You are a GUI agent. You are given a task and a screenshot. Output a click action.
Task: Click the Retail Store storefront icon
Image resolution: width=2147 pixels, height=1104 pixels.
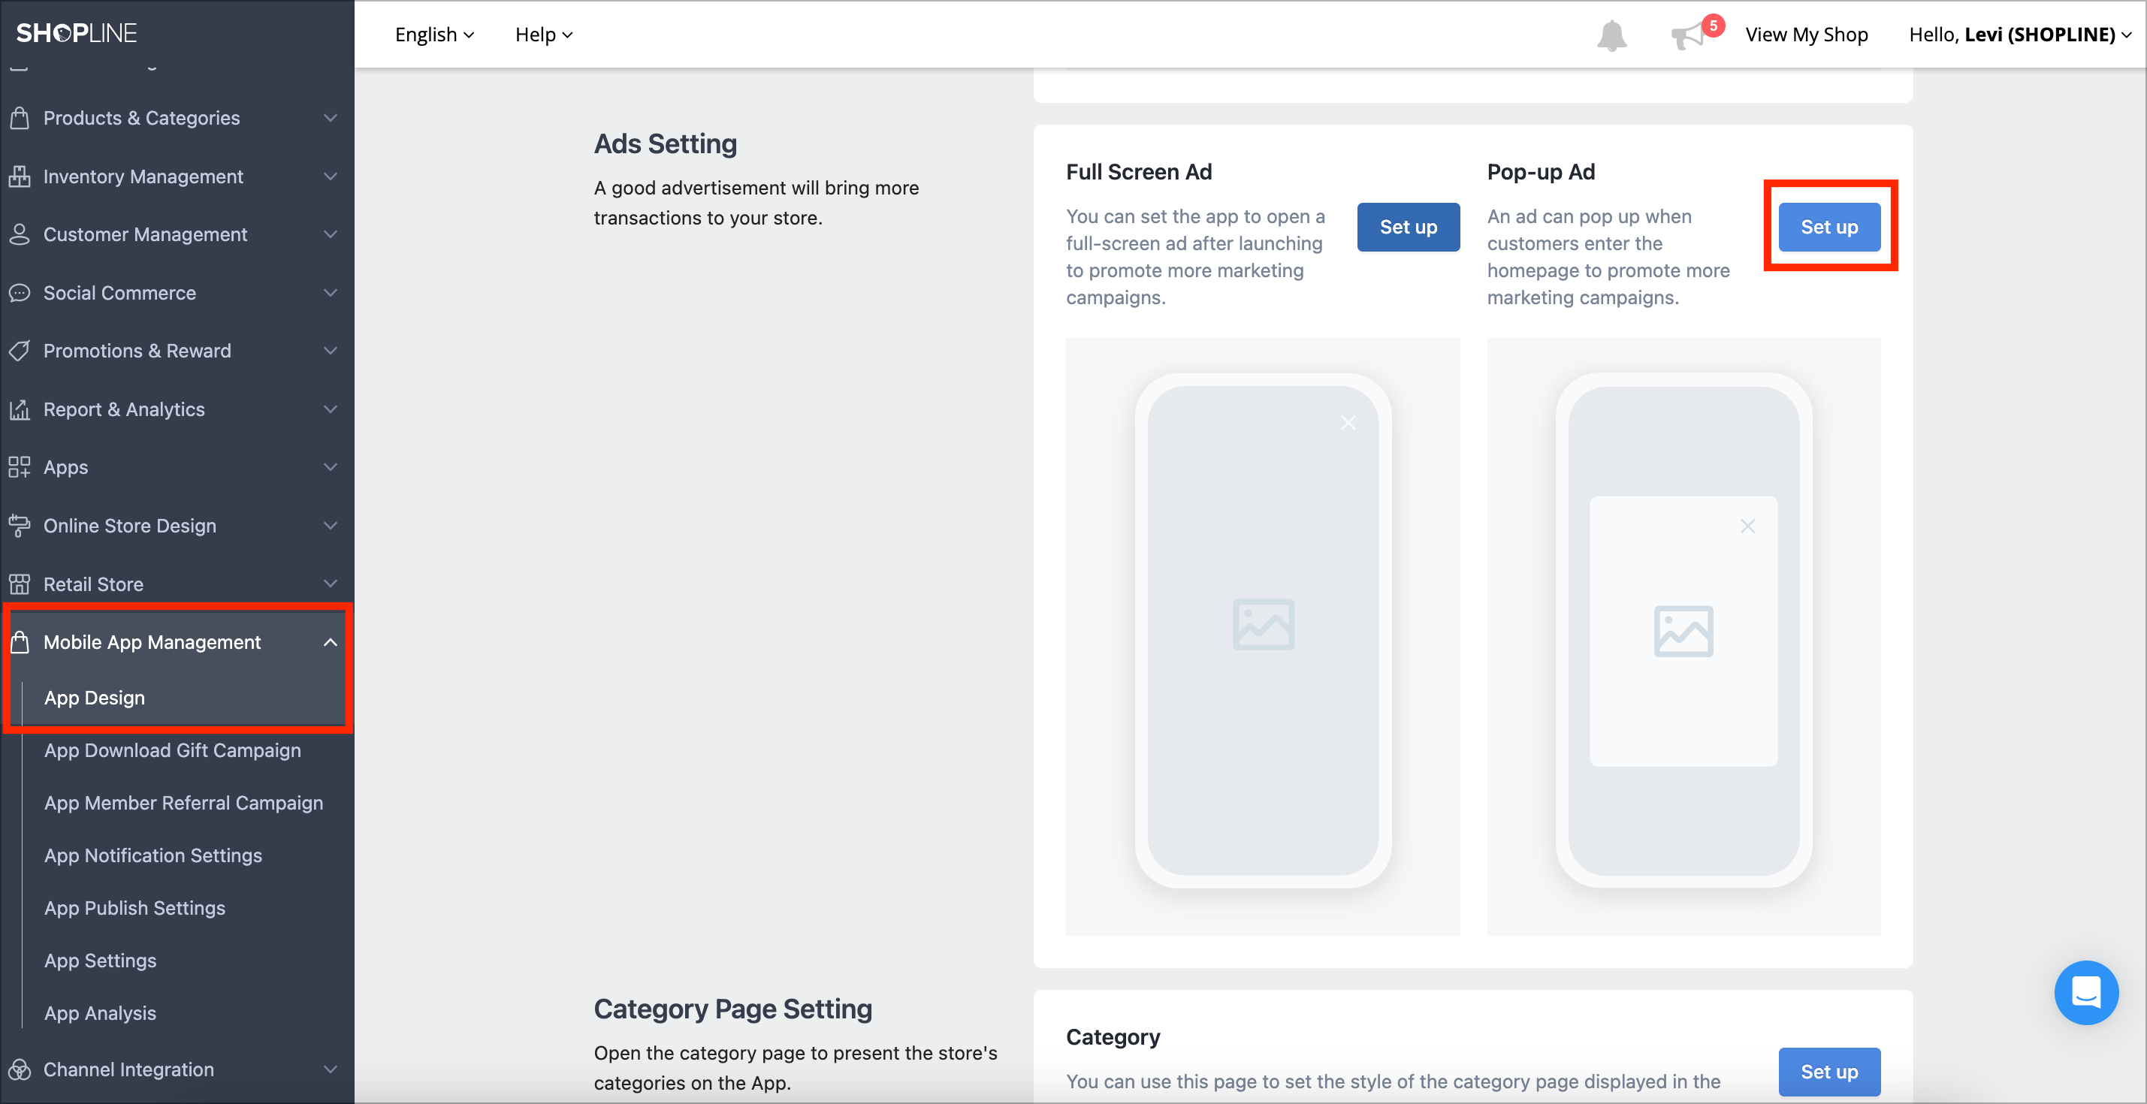coord(20,584)
